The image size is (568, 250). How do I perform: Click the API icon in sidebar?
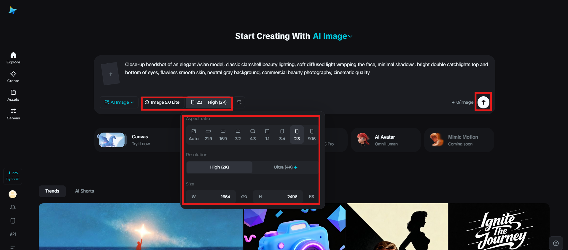click(x=13, y=234)
